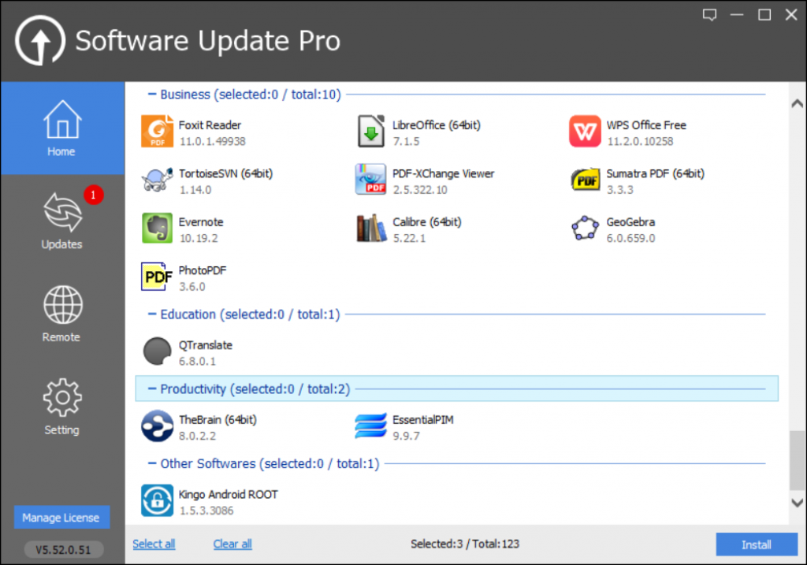Image resolution: width=807 pixels, height=565 pixels.
Task: Open the Remote section
Action: coord(62,314)
